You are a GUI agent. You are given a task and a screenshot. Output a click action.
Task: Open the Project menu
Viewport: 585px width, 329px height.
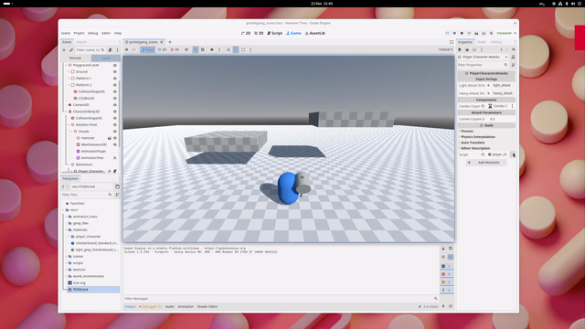(x=79, y=33)
